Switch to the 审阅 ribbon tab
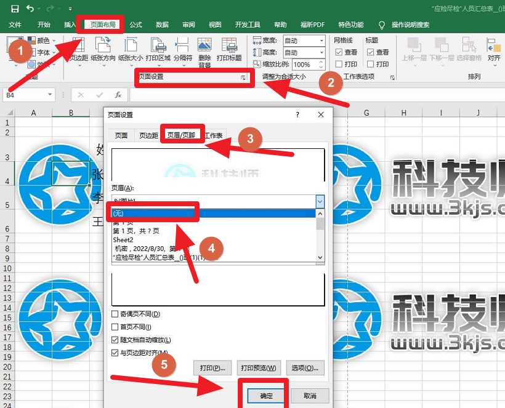 188,25
